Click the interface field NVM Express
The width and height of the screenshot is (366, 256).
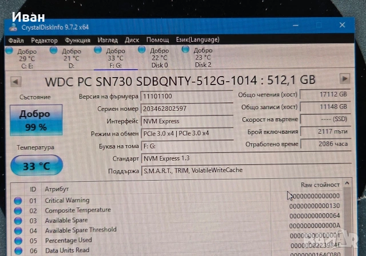pyautogui.click(x=187, y=121)
